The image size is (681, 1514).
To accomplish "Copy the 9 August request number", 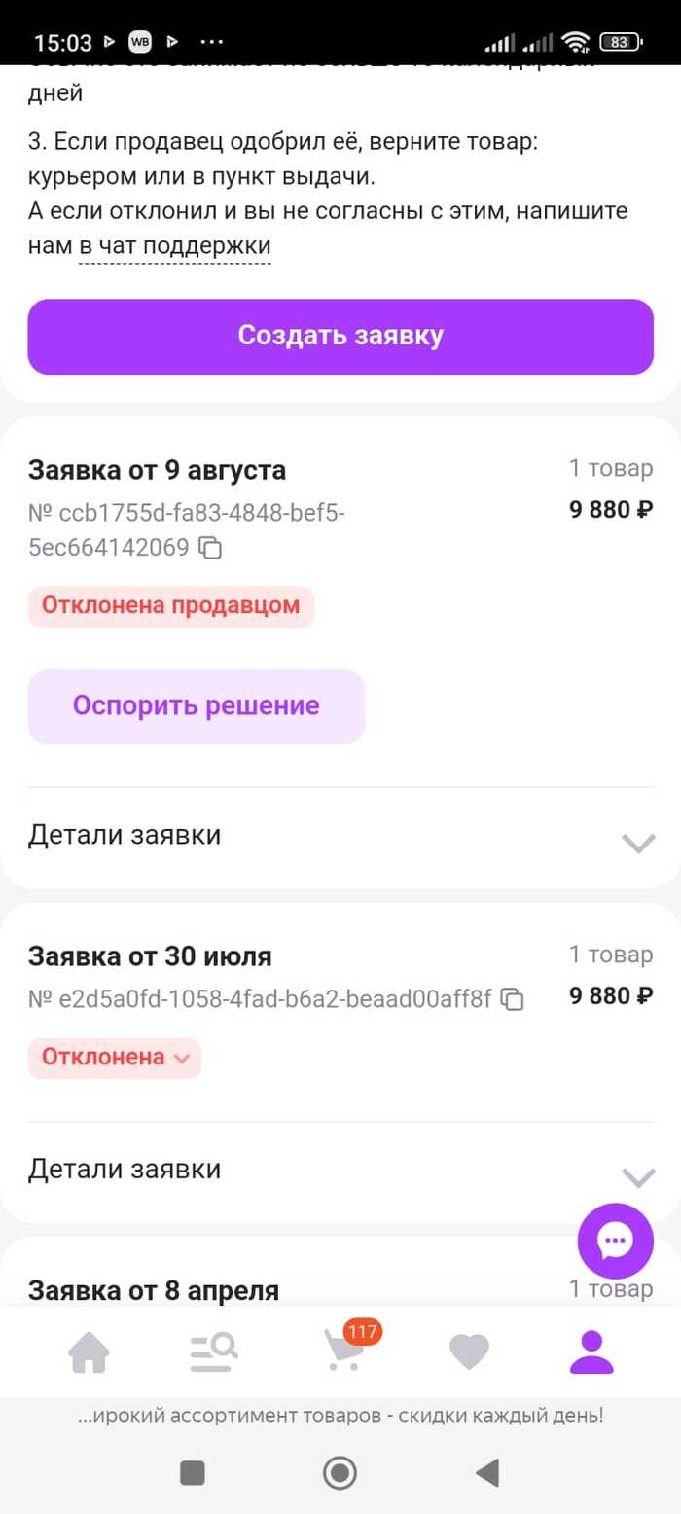I will click(x=210, y=549).
